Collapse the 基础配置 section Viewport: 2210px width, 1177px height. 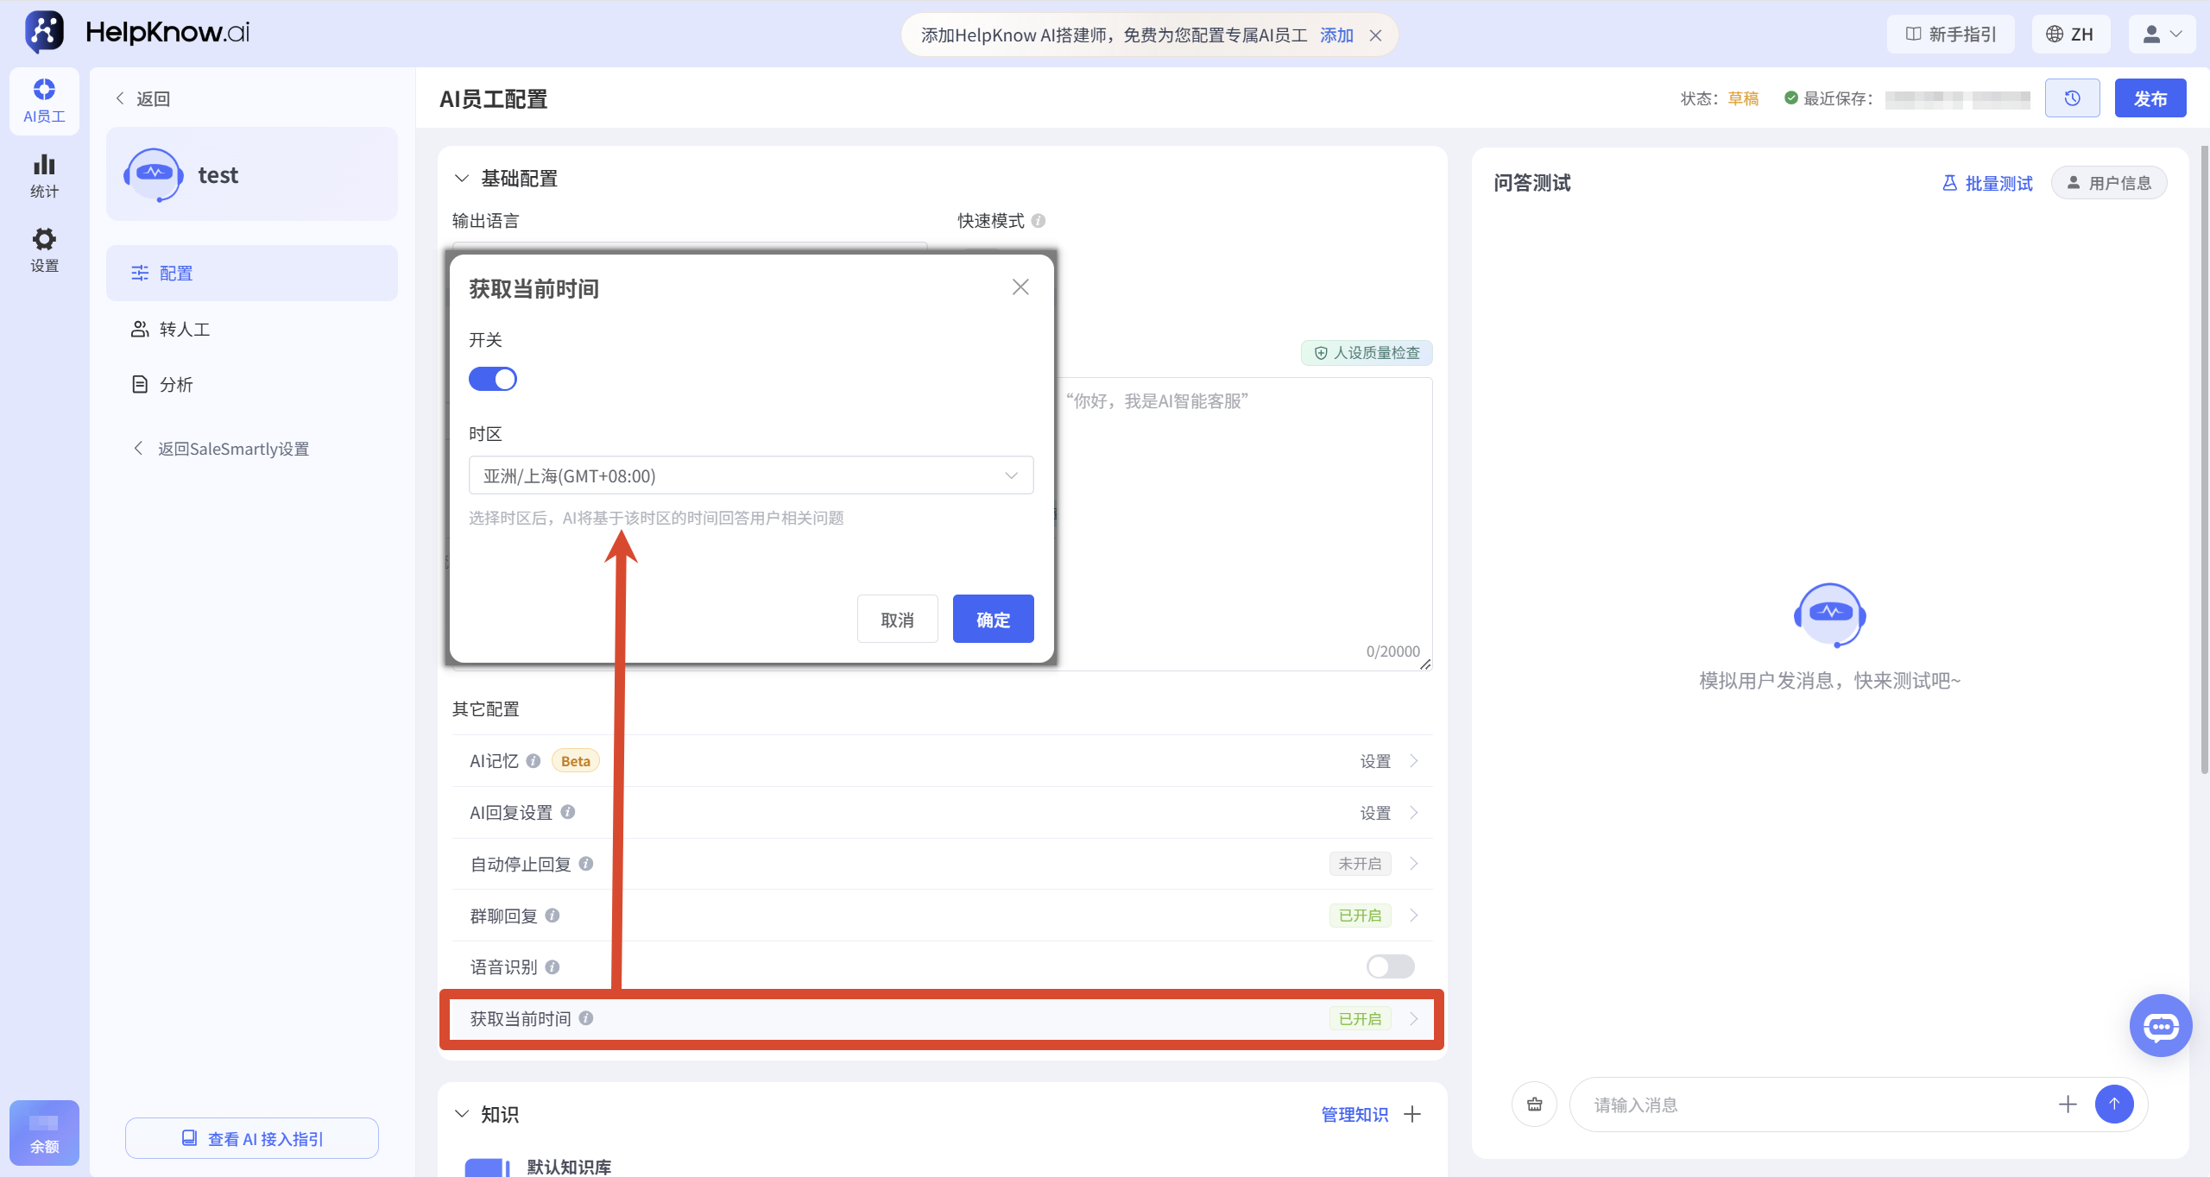462,179
